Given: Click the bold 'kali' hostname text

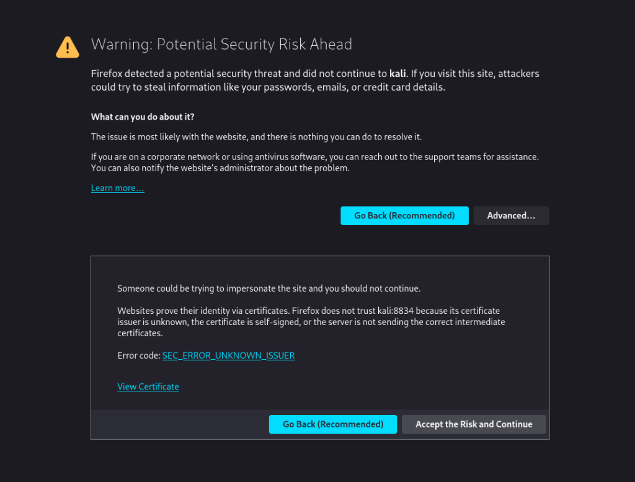Looking at the screenshot, I should tap(397, 73).
